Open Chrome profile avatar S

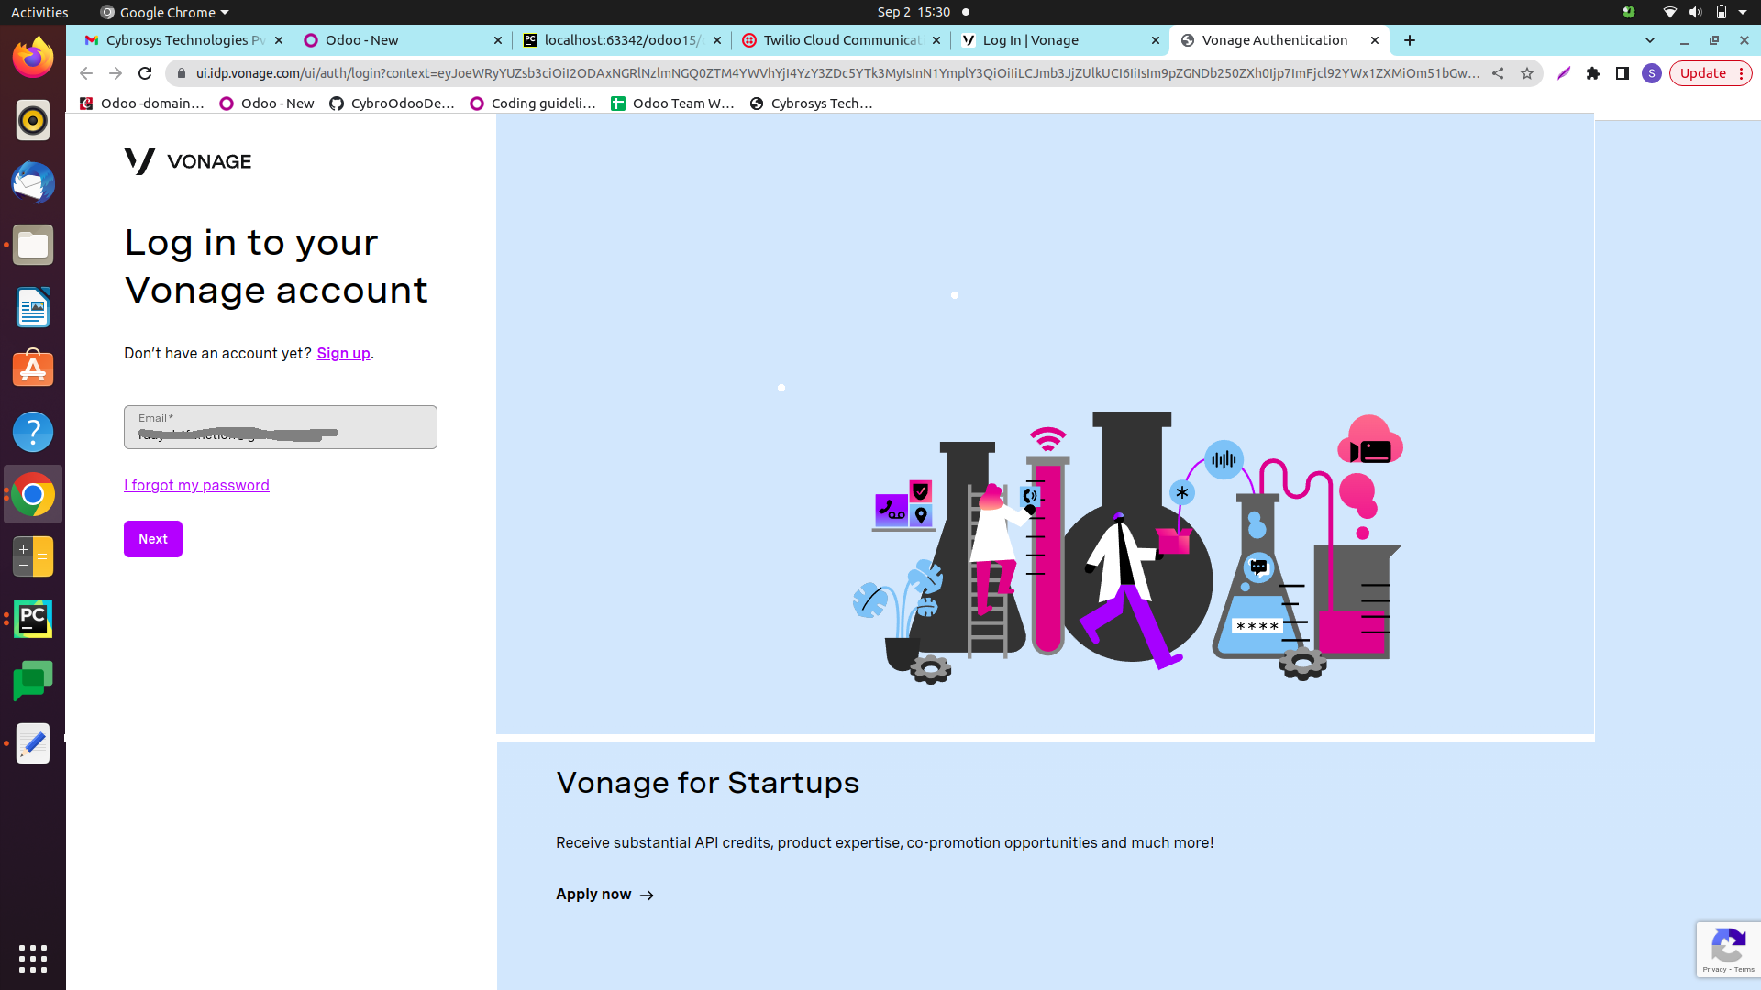tap(1652, 73)
